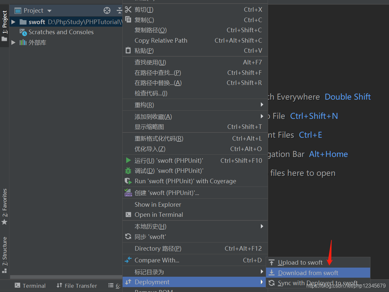Choose 在路径中替换...(A) entry
Screen dimensions: 389x292
pos(195,83)
